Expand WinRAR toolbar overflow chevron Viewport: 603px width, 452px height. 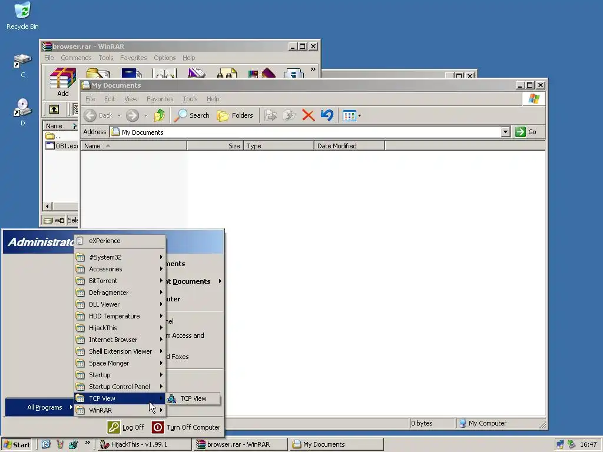point(313,69)
